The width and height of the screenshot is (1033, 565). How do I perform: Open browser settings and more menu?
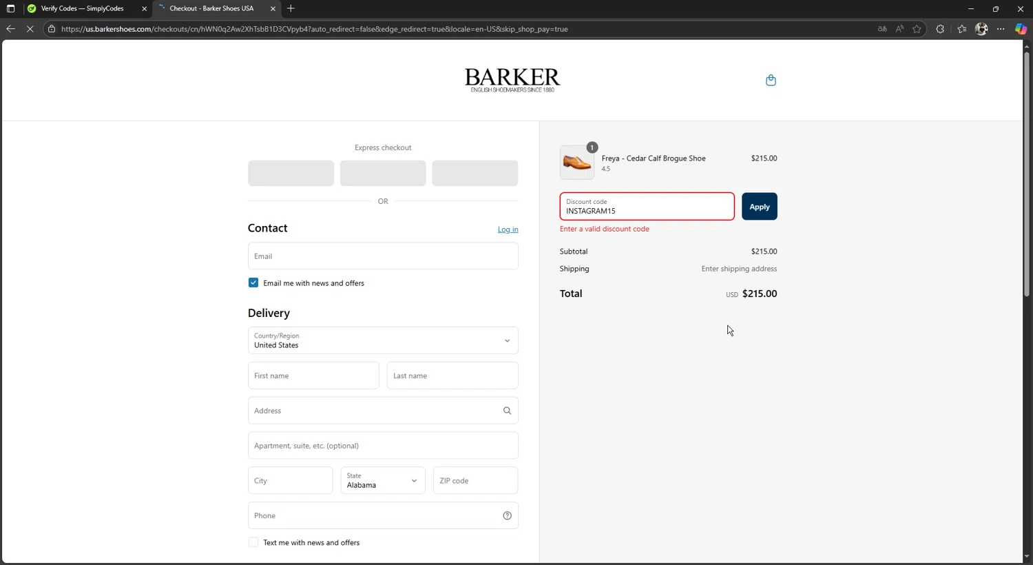pos(1001,29)
